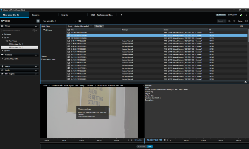Open the Exports tab
This screenshot has height=149, width=249.
36,15
